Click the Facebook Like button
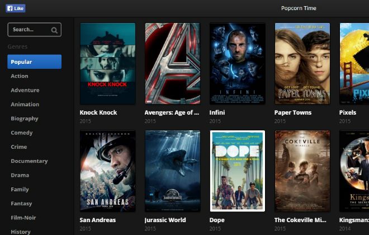Screen dimensions: 369x235 (16, 8)
